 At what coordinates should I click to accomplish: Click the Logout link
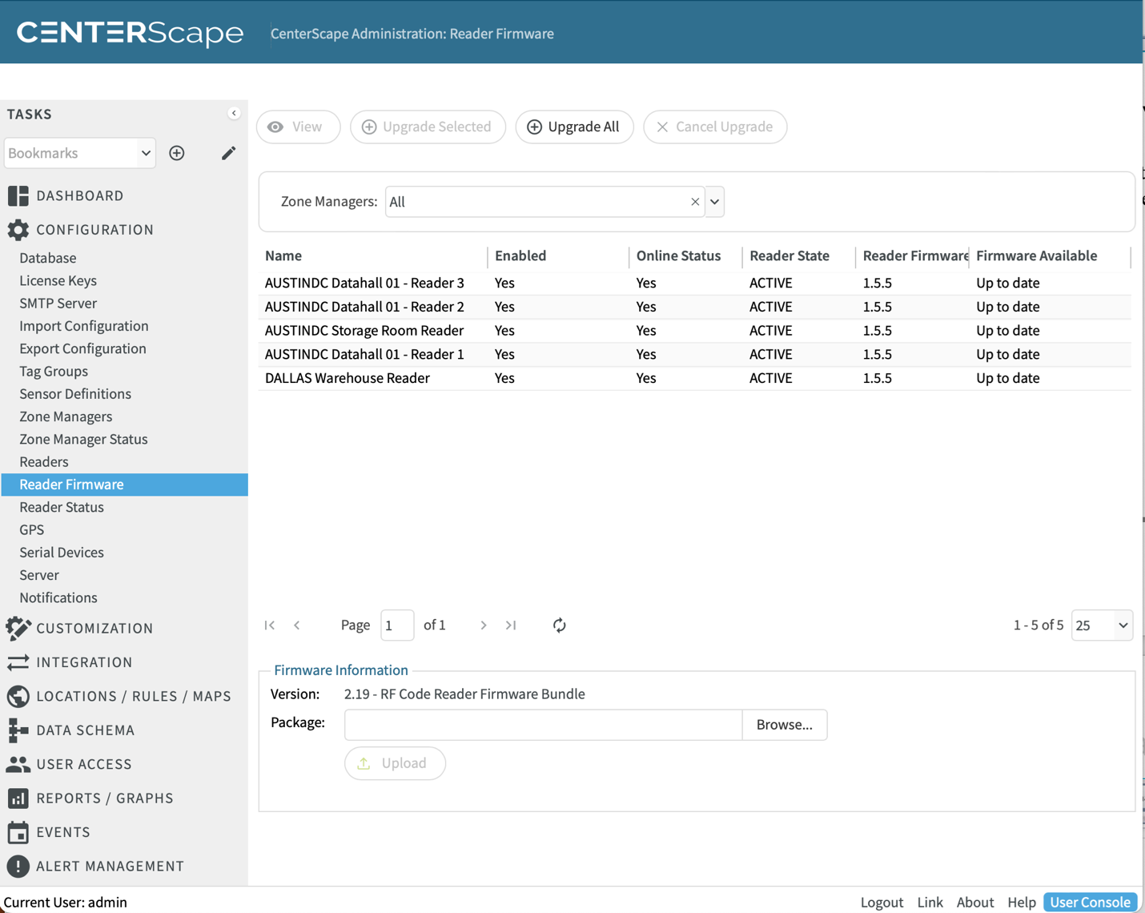(x=882, y=902)
